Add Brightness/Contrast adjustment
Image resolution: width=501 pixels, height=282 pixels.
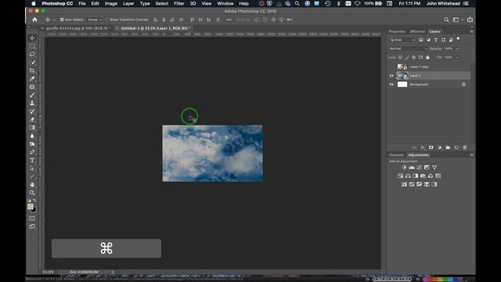pyautogui.click(x=404, y=167)
